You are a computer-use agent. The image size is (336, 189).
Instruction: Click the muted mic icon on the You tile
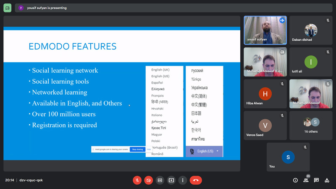coord(305,147)
